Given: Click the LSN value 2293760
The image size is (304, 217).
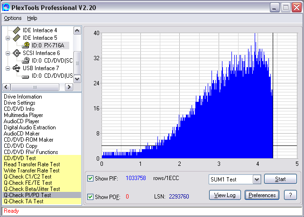Looking at the screenshot, I should tap(179, 197).
